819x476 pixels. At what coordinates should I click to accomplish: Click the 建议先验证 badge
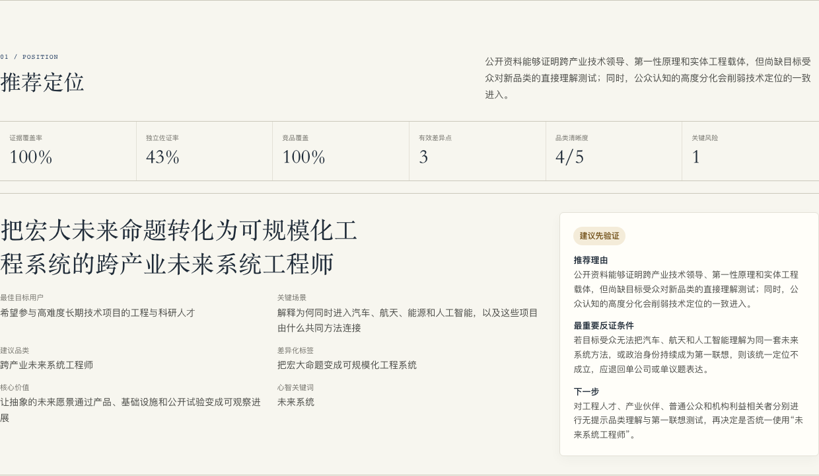pos(599,236)
